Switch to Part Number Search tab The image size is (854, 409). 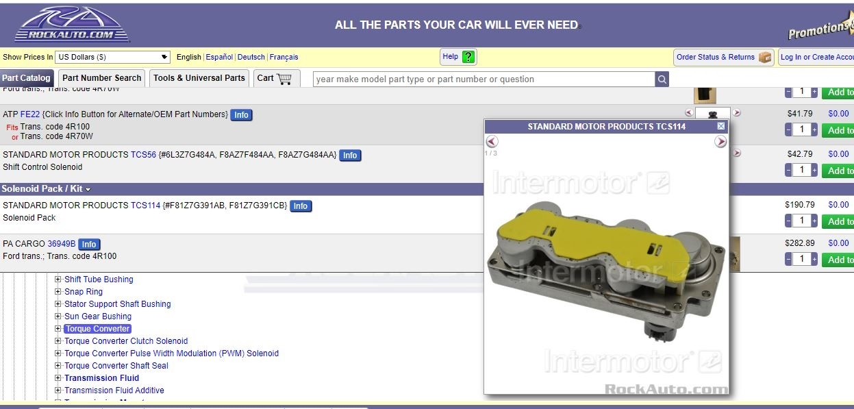click(101, 78)
